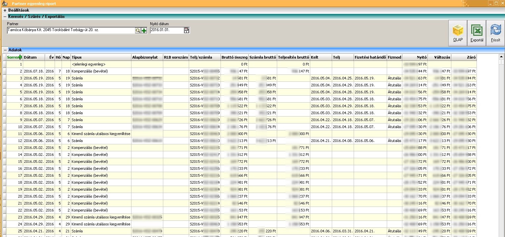
Task: Click the application icon in the title bar
Action: pos(5,4)
